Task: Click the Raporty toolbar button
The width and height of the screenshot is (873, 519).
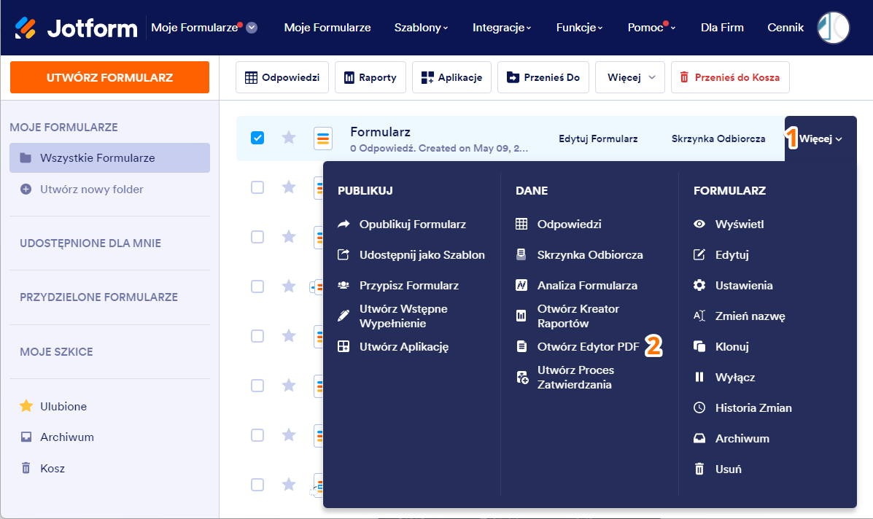Action: [370, 77]
